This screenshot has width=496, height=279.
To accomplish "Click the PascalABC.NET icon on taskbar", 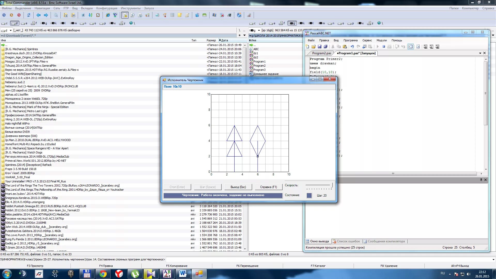I will coord(167,274).
